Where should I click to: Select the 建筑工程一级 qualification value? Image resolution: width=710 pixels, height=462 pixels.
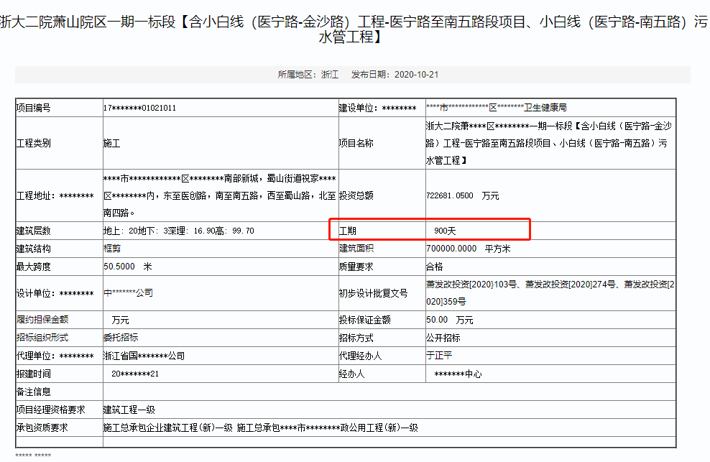[129, 410]
